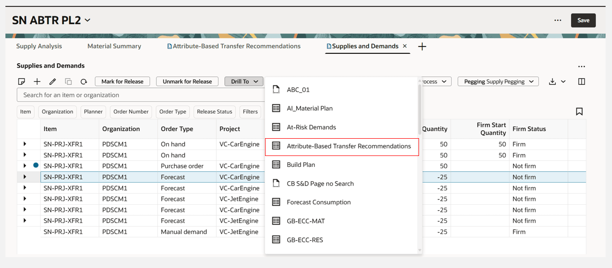Click the Release Status filter chip

click(x=214, y=112)
